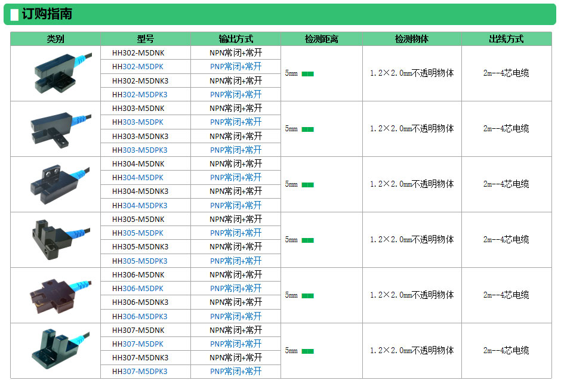Image resolution: width=564 pixels, height=380 pixels.
Task: Click the 订购指南 section title
Action: [x=47, y=14]
